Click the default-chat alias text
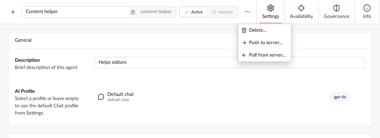 118,99
